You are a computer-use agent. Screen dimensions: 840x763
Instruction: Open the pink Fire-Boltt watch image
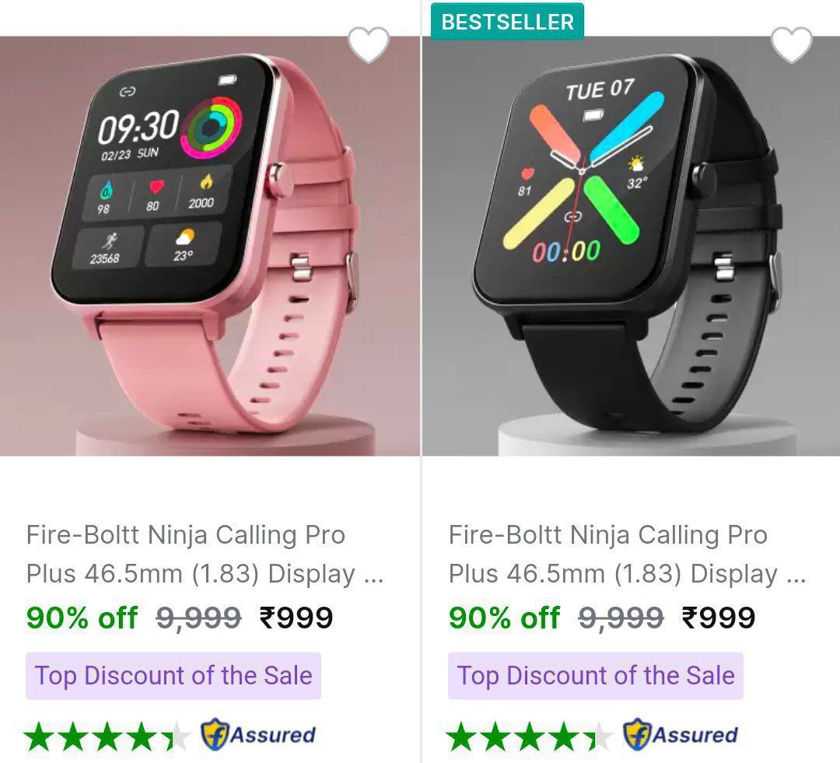[x=209, y=246]
